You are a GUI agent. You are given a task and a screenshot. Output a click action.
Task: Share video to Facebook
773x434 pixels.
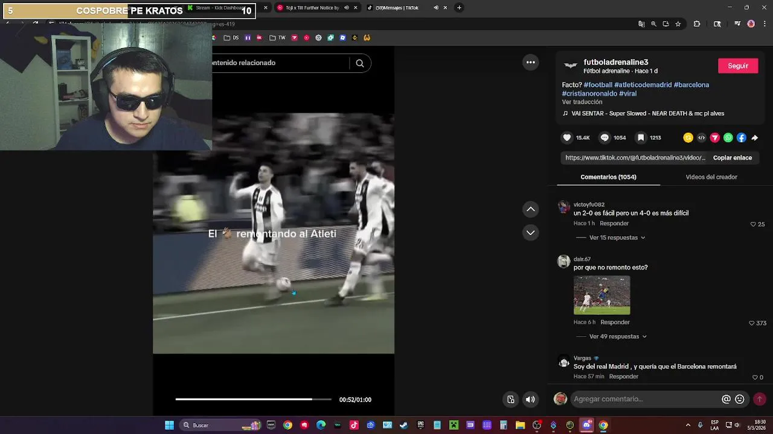(741, 138)
